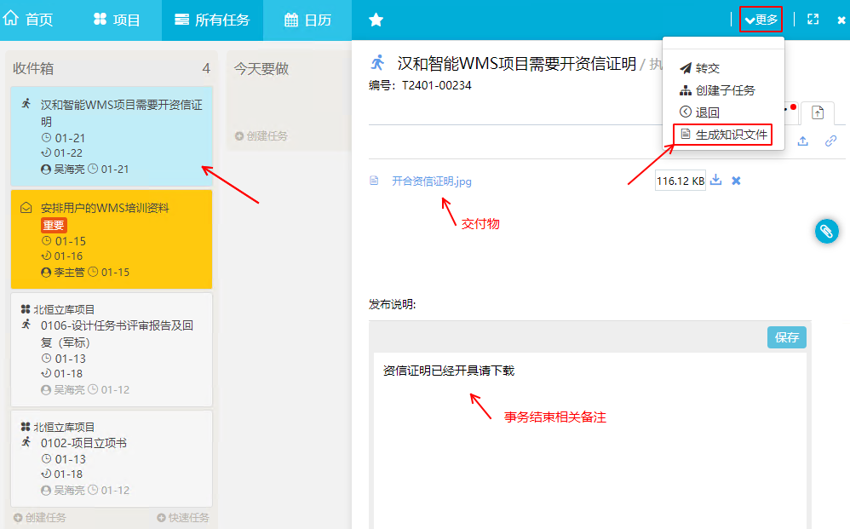850x529 pixels.
Task: Download the 开合资信证明.jpg attachment
Action: [x=716, y=181]
